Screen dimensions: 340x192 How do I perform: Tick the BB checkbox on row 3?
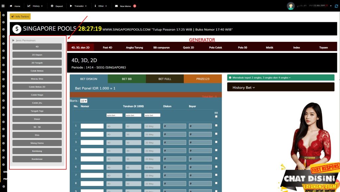point(216,142)
